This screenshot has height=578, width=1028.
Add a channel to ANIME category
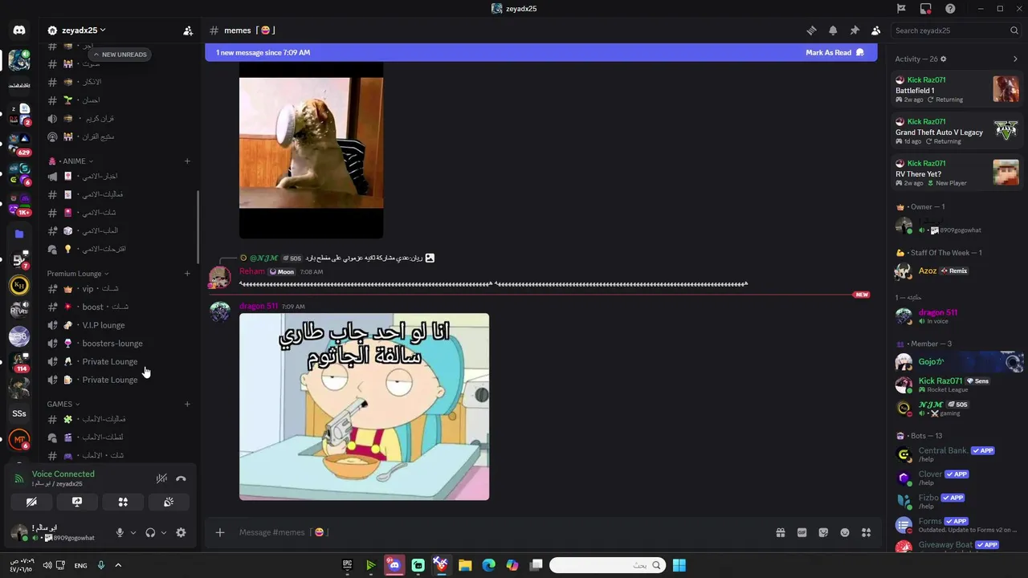187,161
